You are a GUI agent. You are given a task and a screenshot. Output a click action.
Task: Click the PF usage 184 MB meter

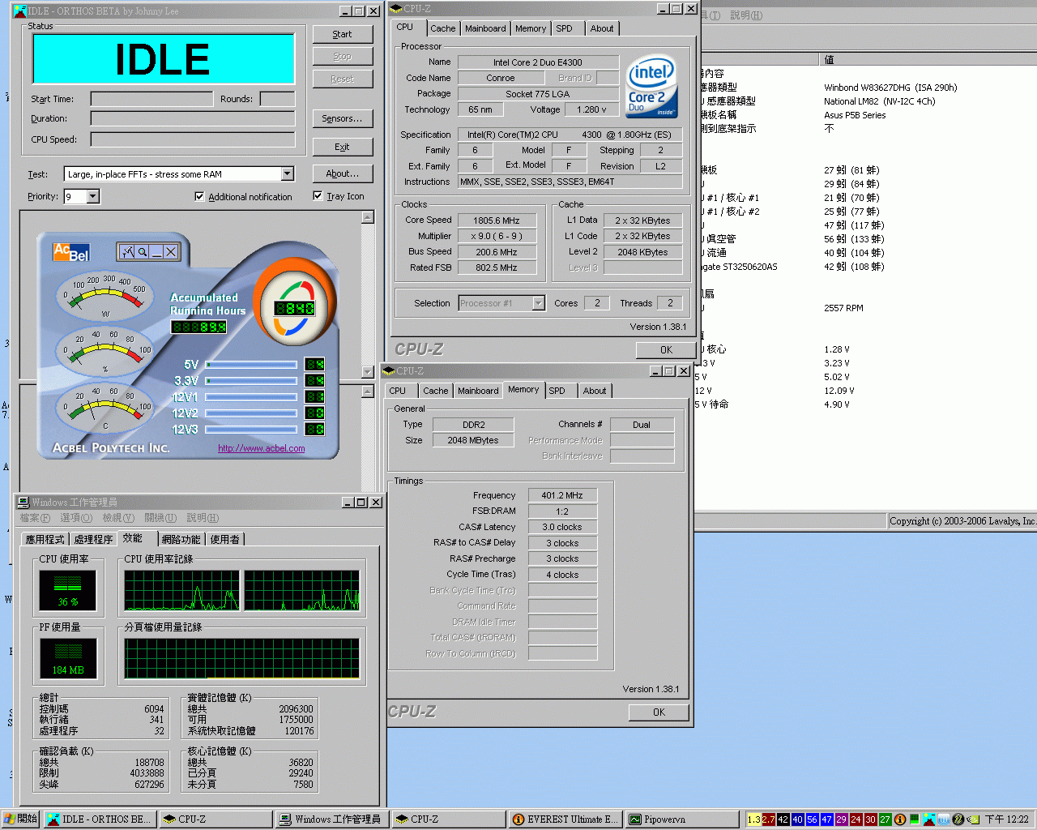click(68, 658)
